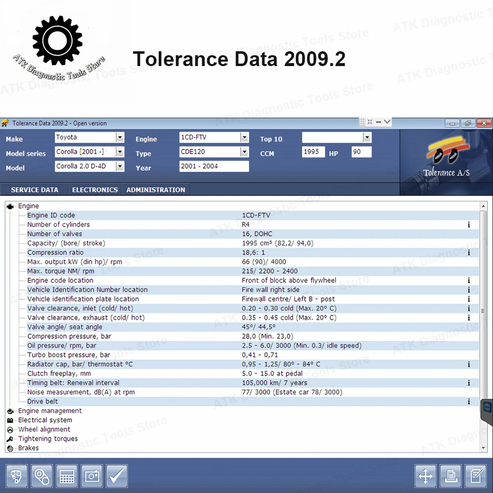Select the Clutch freeplay, mm row
The image size is (493, 493).
253,374
